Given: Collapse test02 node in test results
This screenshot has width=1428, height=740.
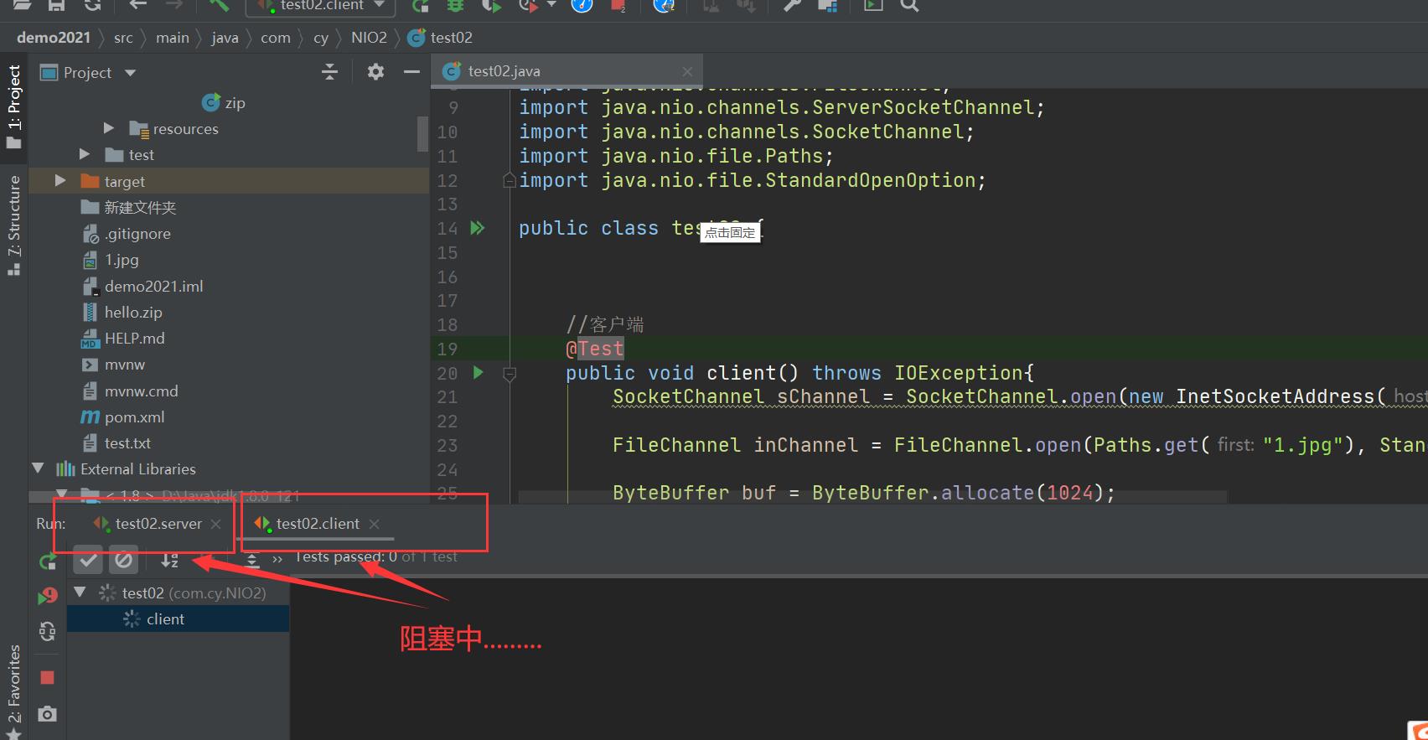Looking at the screenshot, I should [80, 592].
